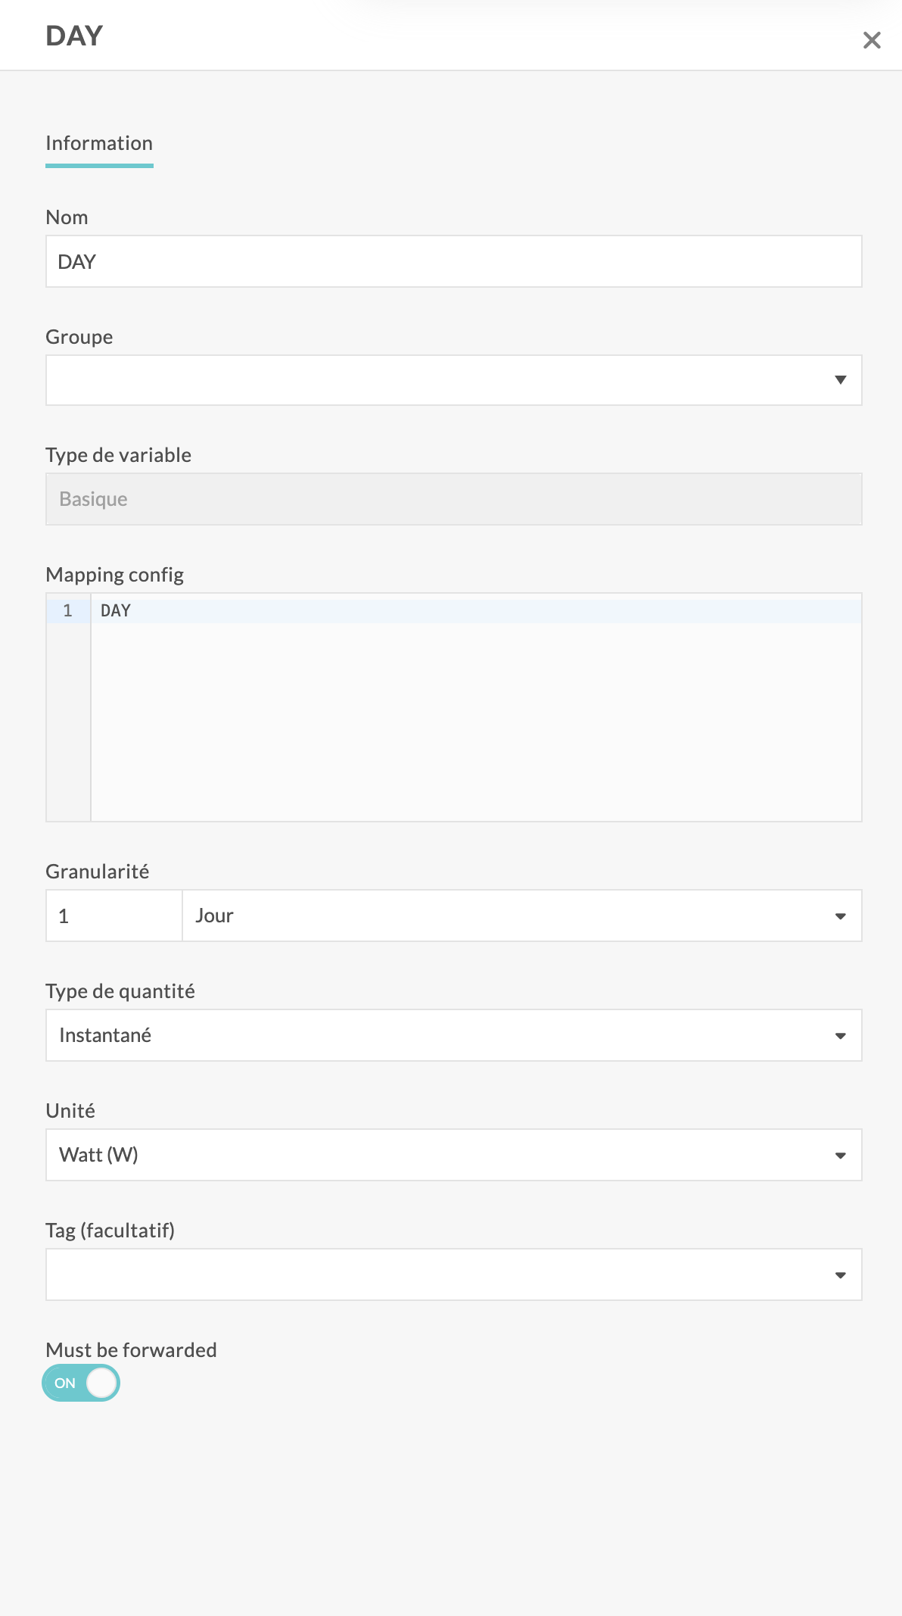Viewport: 902px width, 1616px height.
Task: Click the DAY panel title heading
Action: (74, 36)
